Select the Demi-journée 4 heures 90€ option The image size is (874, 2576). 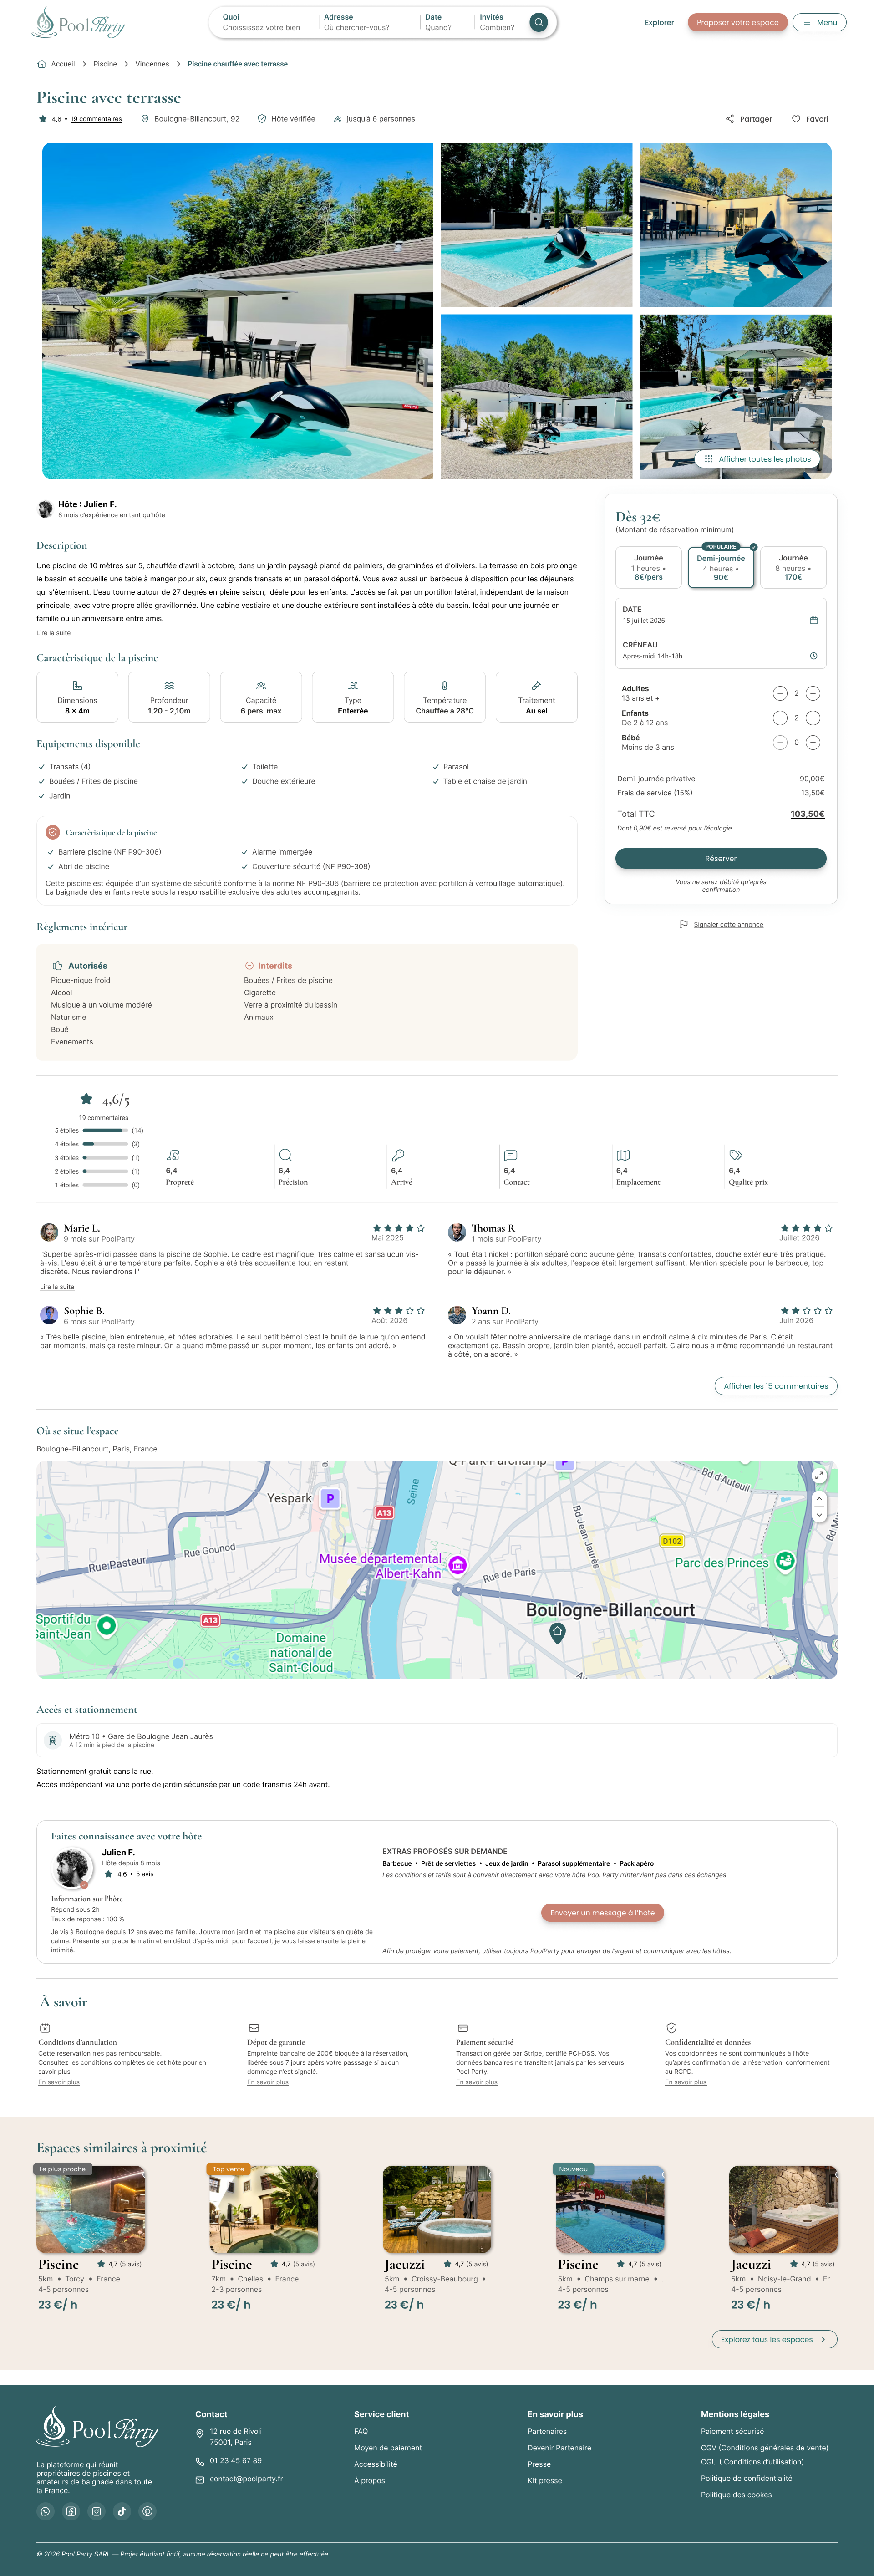pyautogui.click(x=721, y=567)
